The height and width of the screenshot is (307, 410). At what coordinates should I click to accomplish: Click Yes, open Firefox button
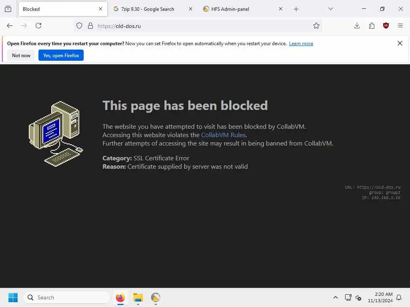(x=61, y=55)
